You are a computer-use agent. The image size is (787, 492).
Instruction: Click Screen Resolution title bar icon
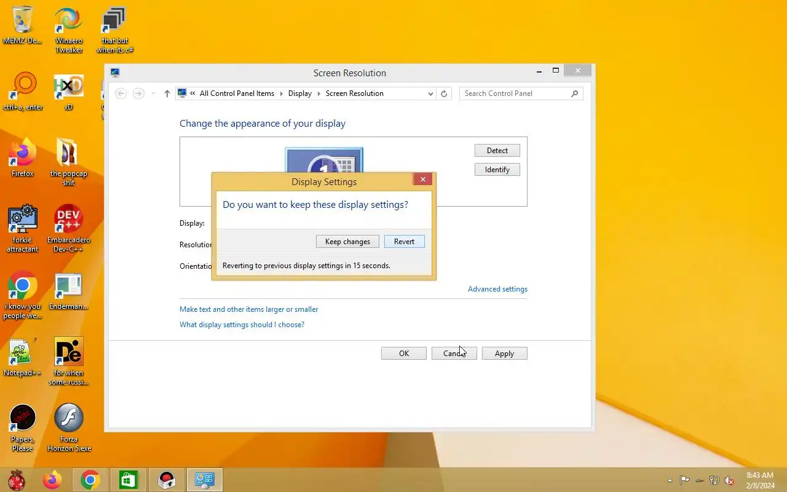point(115,73)
